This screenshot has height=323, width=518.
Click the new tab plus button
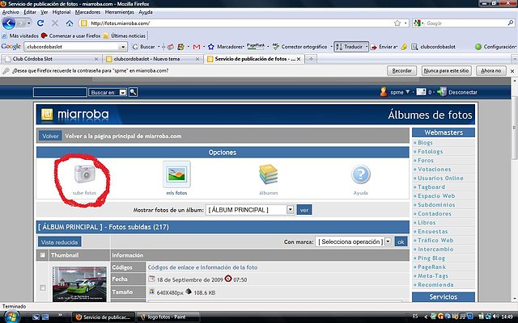click(311, 59)
